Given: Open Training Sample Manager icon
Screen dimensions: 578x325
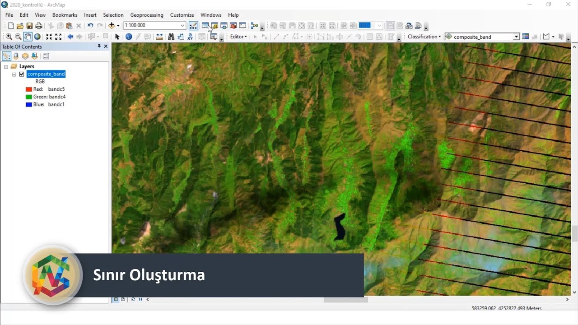Looking at the screenshot, I should click(x=526, y=37).
